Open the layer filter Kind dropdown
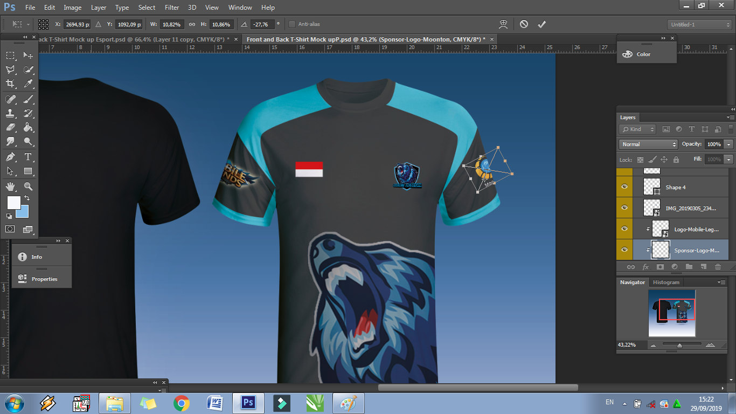The width and height of the screenshot is (736, 414). click(637, 129)
